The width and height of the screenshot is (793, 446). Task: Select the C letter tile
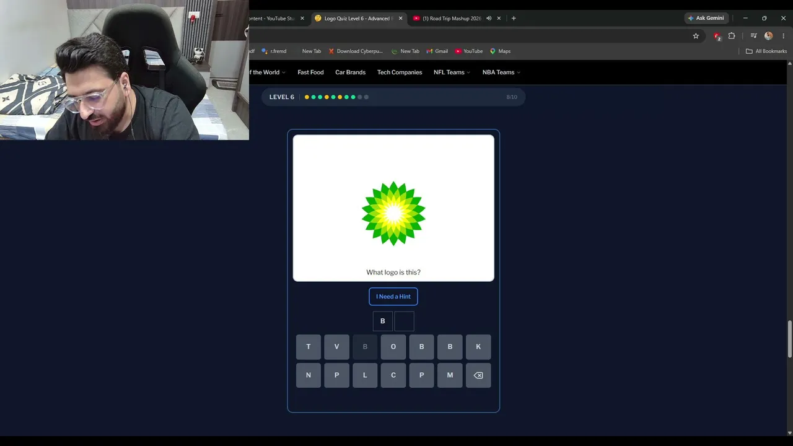click(393, 375)
